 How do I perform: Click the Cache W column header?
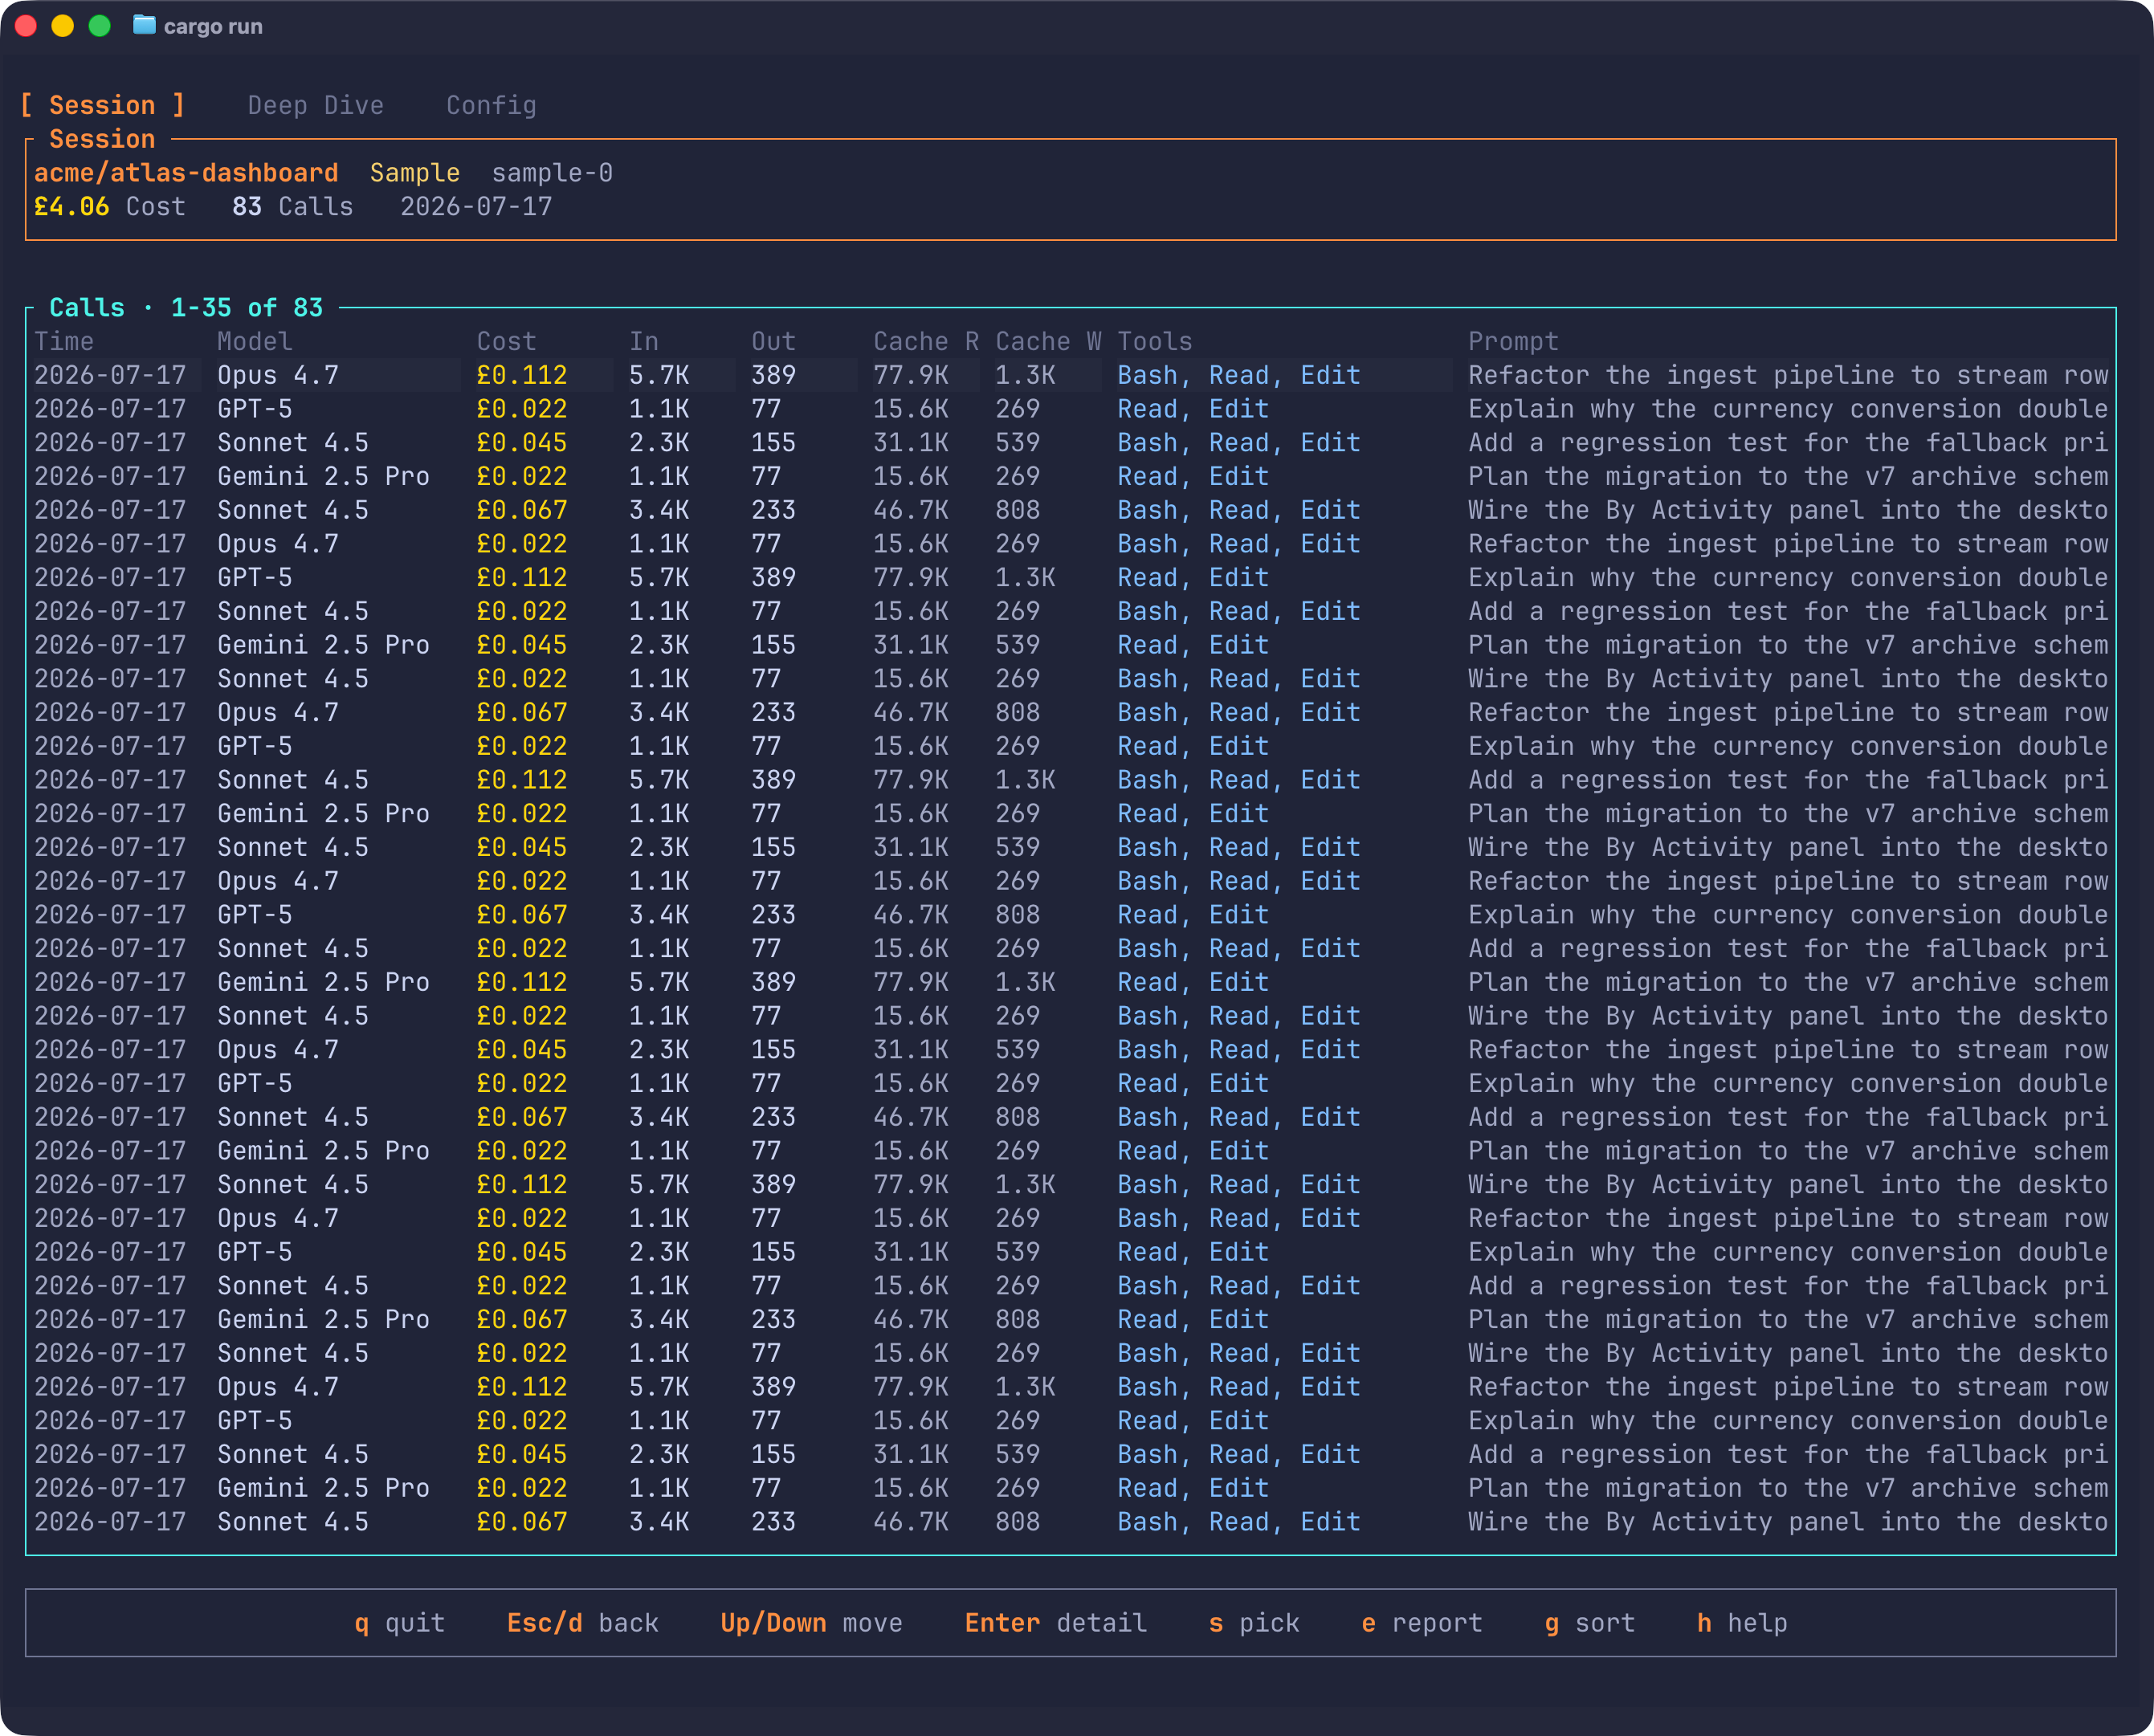(1048, 341)
